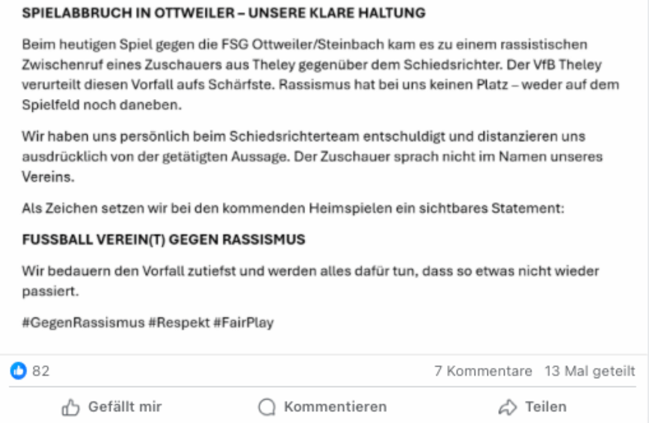
Task: Show who shared via 13 Mal geteilt
Action: point(590,372)
